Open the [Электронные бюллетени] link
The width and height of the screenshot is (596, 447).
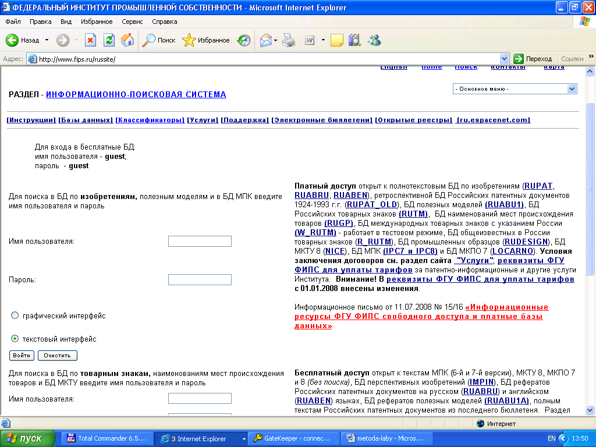(x=322, y=120)
